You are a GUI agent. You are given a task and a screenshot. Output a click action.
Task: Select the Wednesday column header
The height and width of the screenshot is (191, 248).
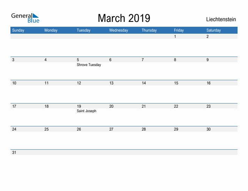point(118,30)
